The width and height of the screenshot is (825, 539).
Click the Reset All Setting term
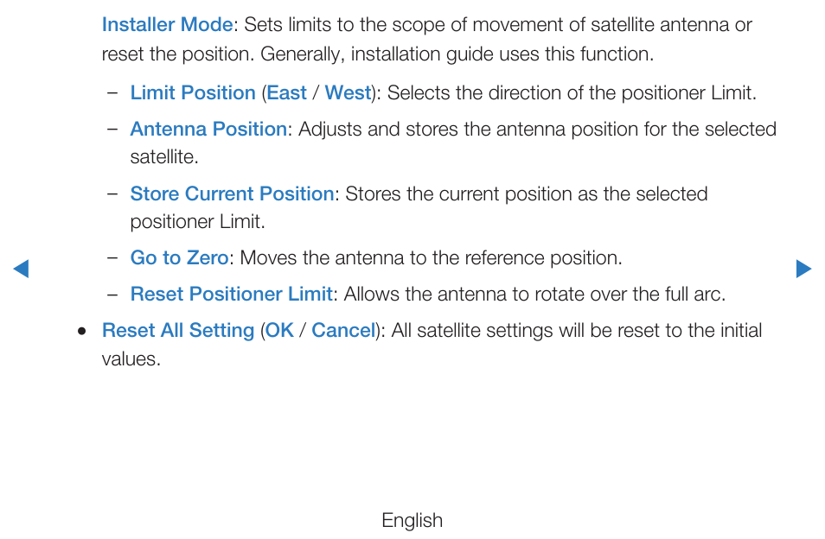point(178,331)
